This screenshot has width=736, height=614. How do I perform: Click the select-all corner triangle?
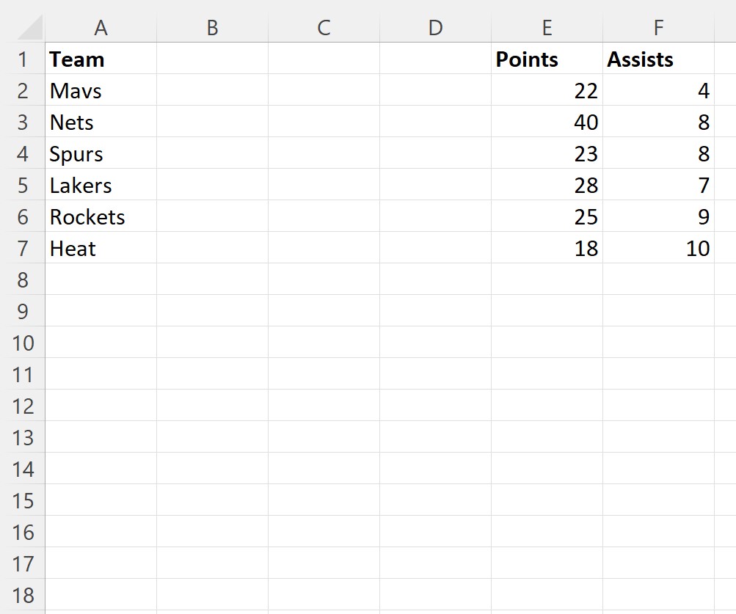click(29, 28)
